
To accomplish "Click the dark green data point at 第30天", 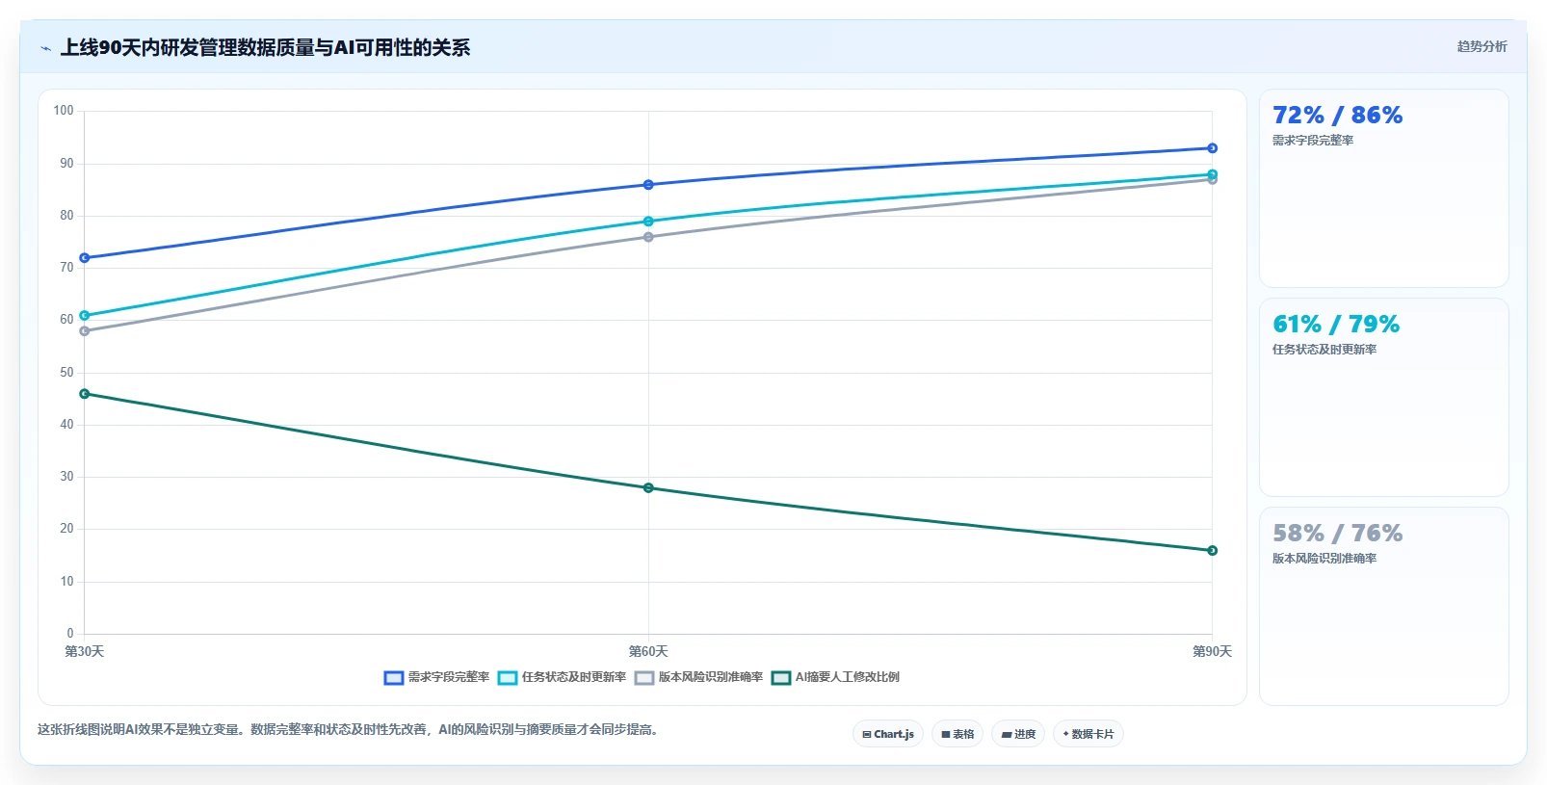I will (85, 394).
